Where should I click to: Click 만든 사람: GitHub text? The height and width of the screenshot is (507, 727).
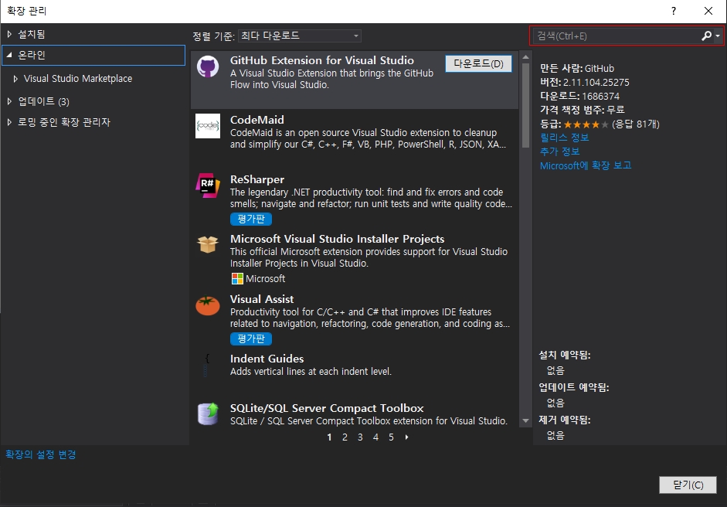[577, 68]
